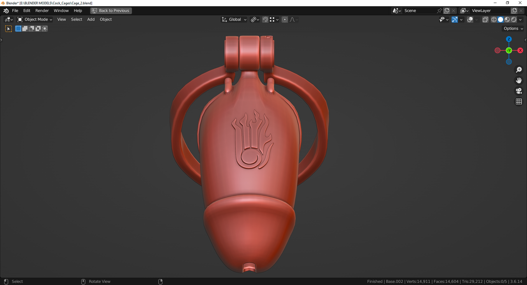Click the green Y axis gizmo handle
This screenshot has height=285, width=527.
(x=509, y=50)
